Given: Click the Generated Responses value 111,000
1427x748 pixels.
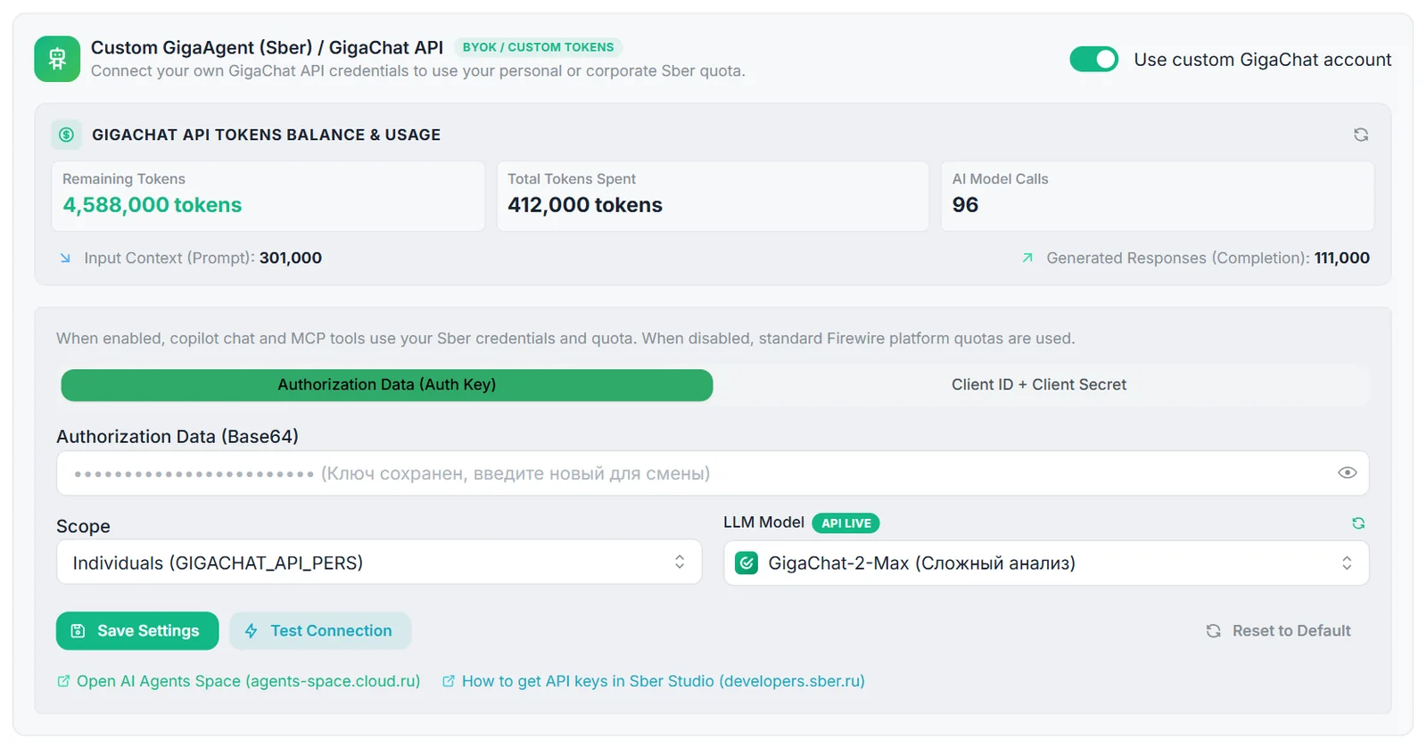Looking at the screenshot, I should (x=1342, y=258).
